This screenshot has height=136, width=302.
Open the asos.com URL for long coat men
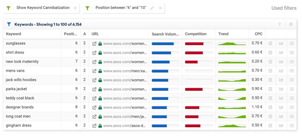click(x=125, y=116)
